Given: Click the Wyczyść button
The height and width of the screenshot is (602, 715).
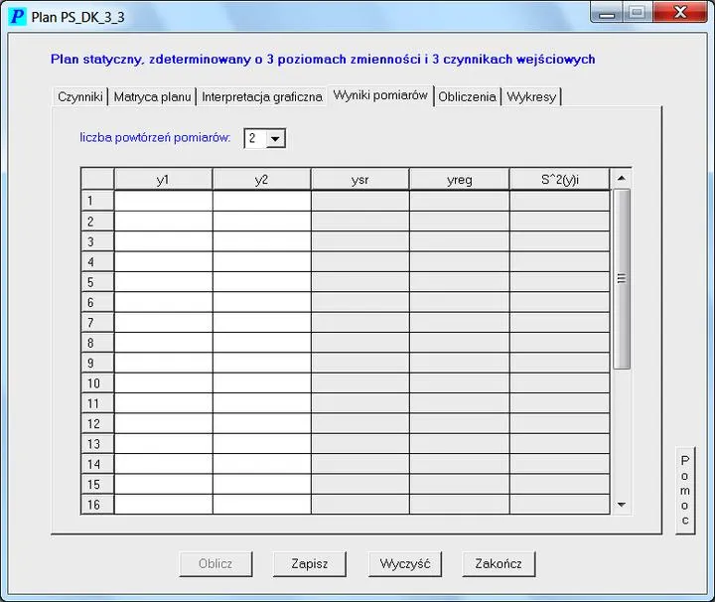Looking at the screenshot, I should click(405, 564).
